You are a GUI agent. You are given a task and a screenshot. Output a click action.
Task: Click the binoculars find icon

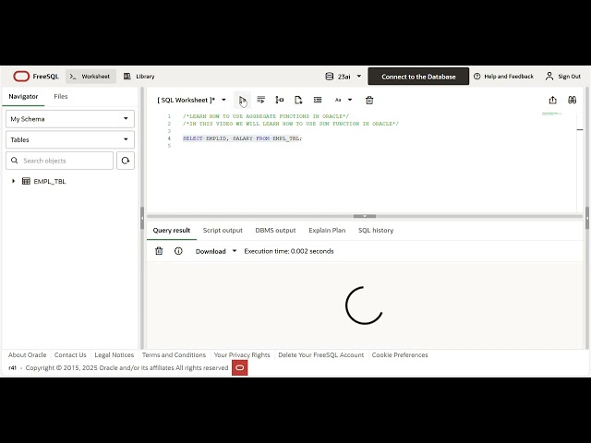click(572, 100)
